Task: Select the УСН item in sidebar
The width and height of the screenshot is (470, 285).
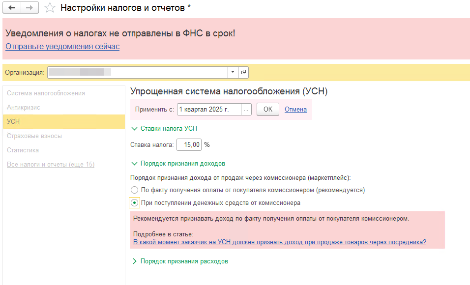Action: [x=13, y=121]
